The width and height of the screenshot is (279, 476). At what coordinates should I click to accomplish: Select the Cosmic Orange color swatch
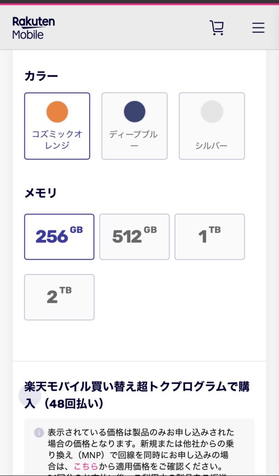click(x=57, y=112)
